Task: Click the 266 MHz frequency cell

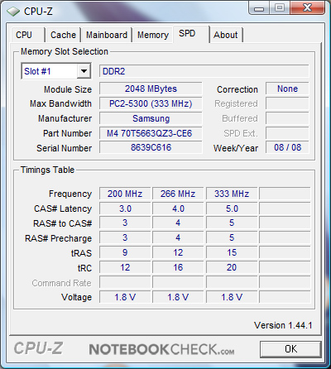Action: 178,194
